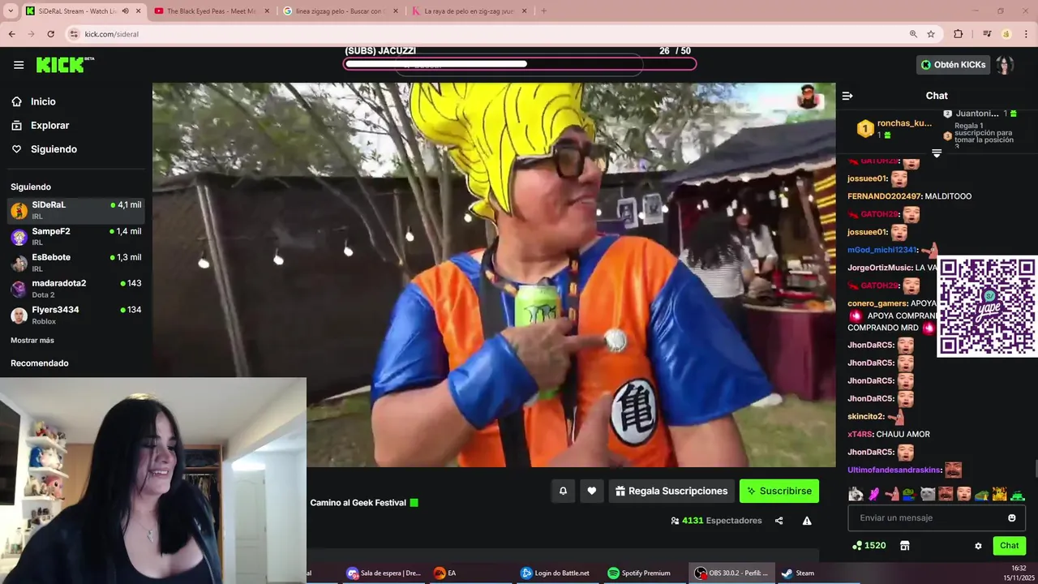
Task: Click the Obtén KICKs button
Action: [x=953, y=65]
